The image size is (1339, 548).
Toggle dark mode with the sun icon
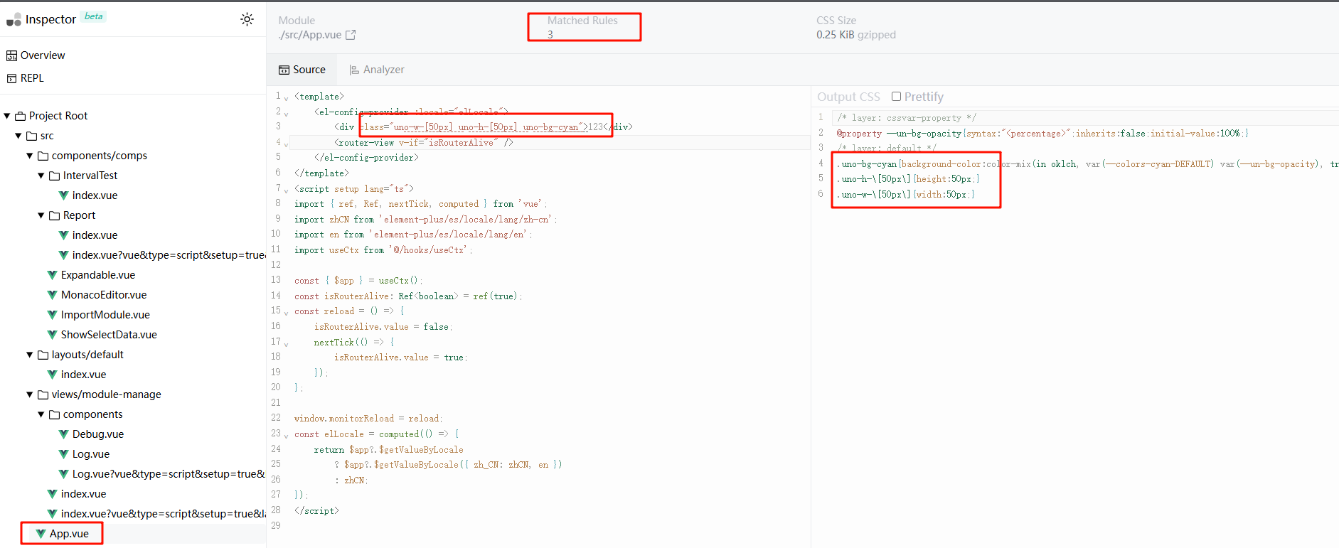coord(247,19)
